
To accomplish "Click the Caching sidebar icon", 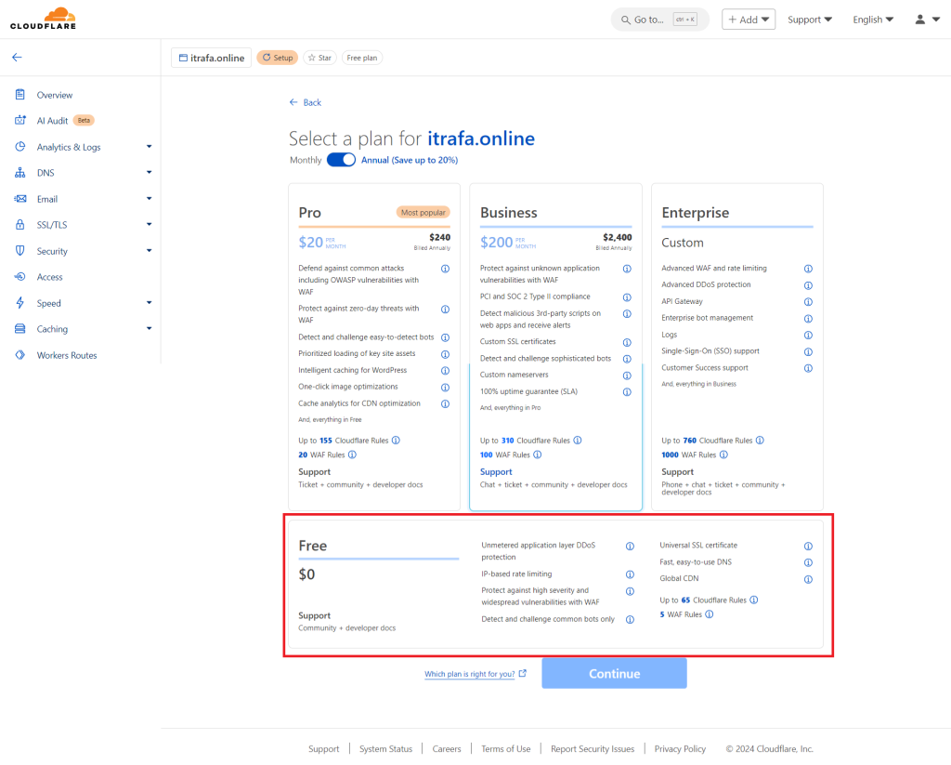I will coord(20,328).
